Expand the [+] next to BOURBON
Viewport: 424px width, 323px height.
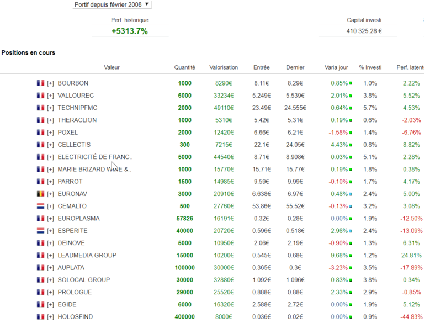tap(50, 83)
